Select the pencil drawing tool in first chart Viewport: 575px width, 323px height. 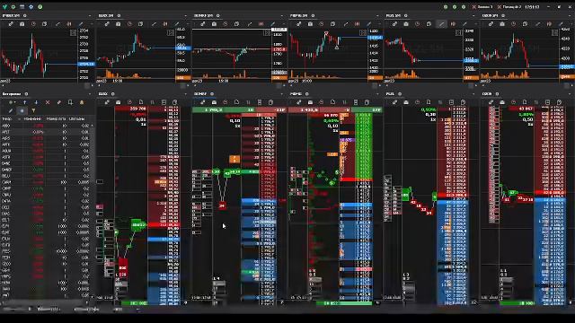pyautogui.click(x=81, y=24)
